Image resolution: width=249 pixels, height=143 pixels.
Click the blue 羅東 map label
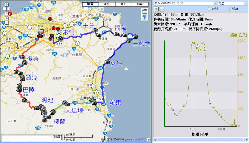coord(115,102)
